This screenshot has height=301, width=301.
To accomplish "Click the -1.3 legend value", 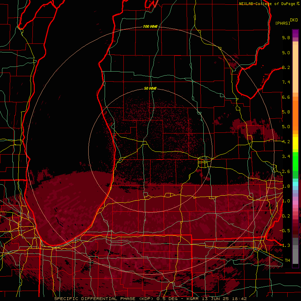I will click(285, 245).
